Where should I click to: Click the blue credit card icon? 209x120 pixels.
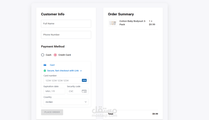pyautogui.click(x=45, y=65)
